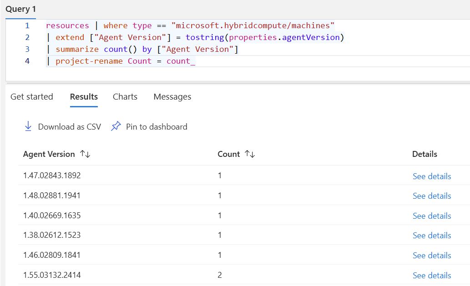See details for version 1.48.02881.1941
The height and width of the screenshot is (286, 470).
pyautogui.click(x=432, y=196)
